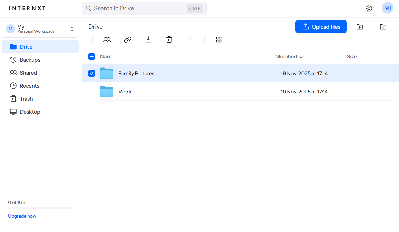
Task: Open the three-dot more options icon
Action: pyautogui.click(x=190, y=39)
